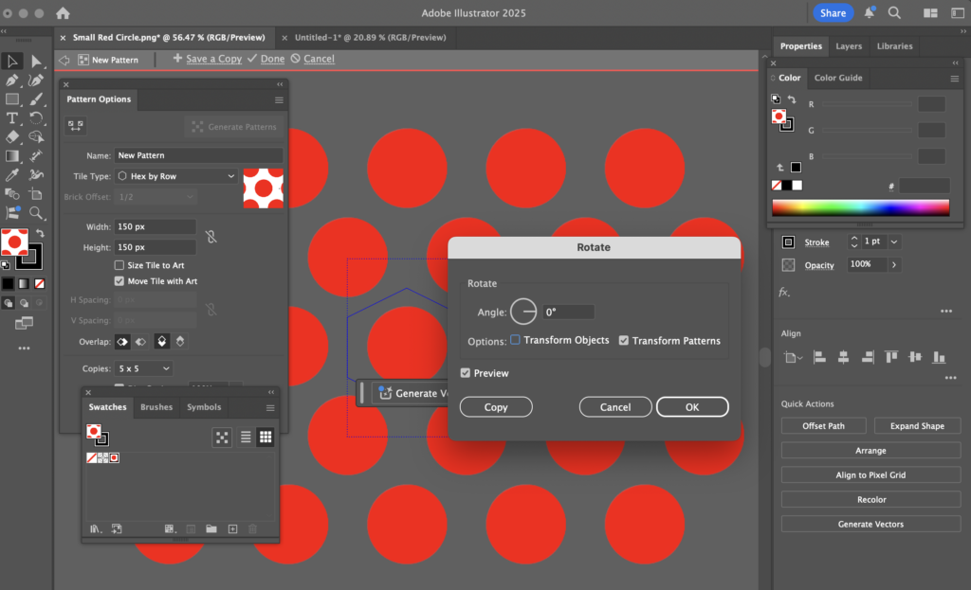Image resolution: width=971 pixels, height=590 pixels.
Task: Open the Pattern Tile Tool in Pattern Options
Action: pyautogui.click(x=74, y=124)
